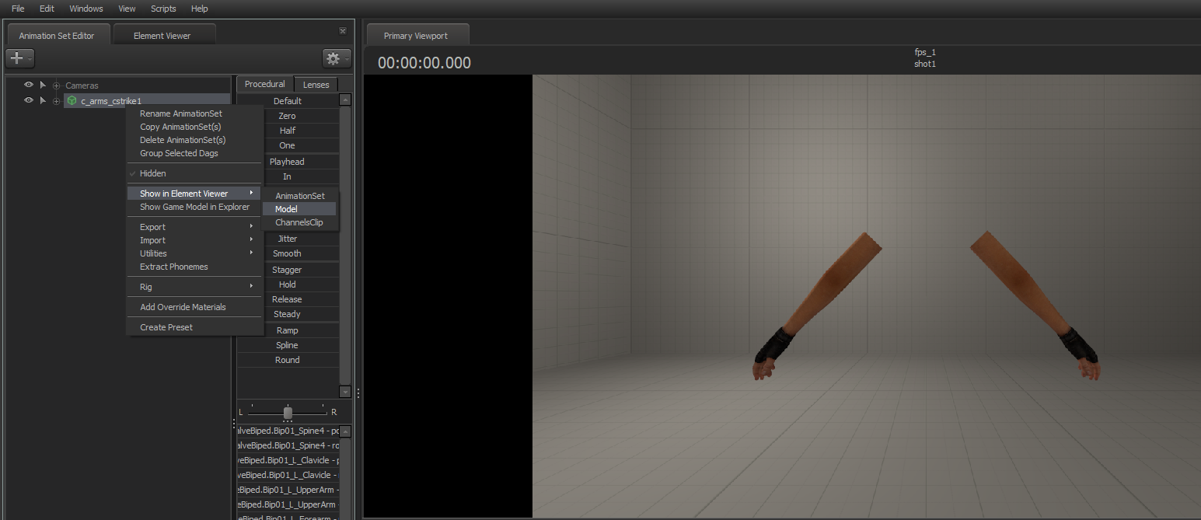Apply the Zero preset
Image resolution: width=1201 pixels, height=520 pixels.
[288, 116]
